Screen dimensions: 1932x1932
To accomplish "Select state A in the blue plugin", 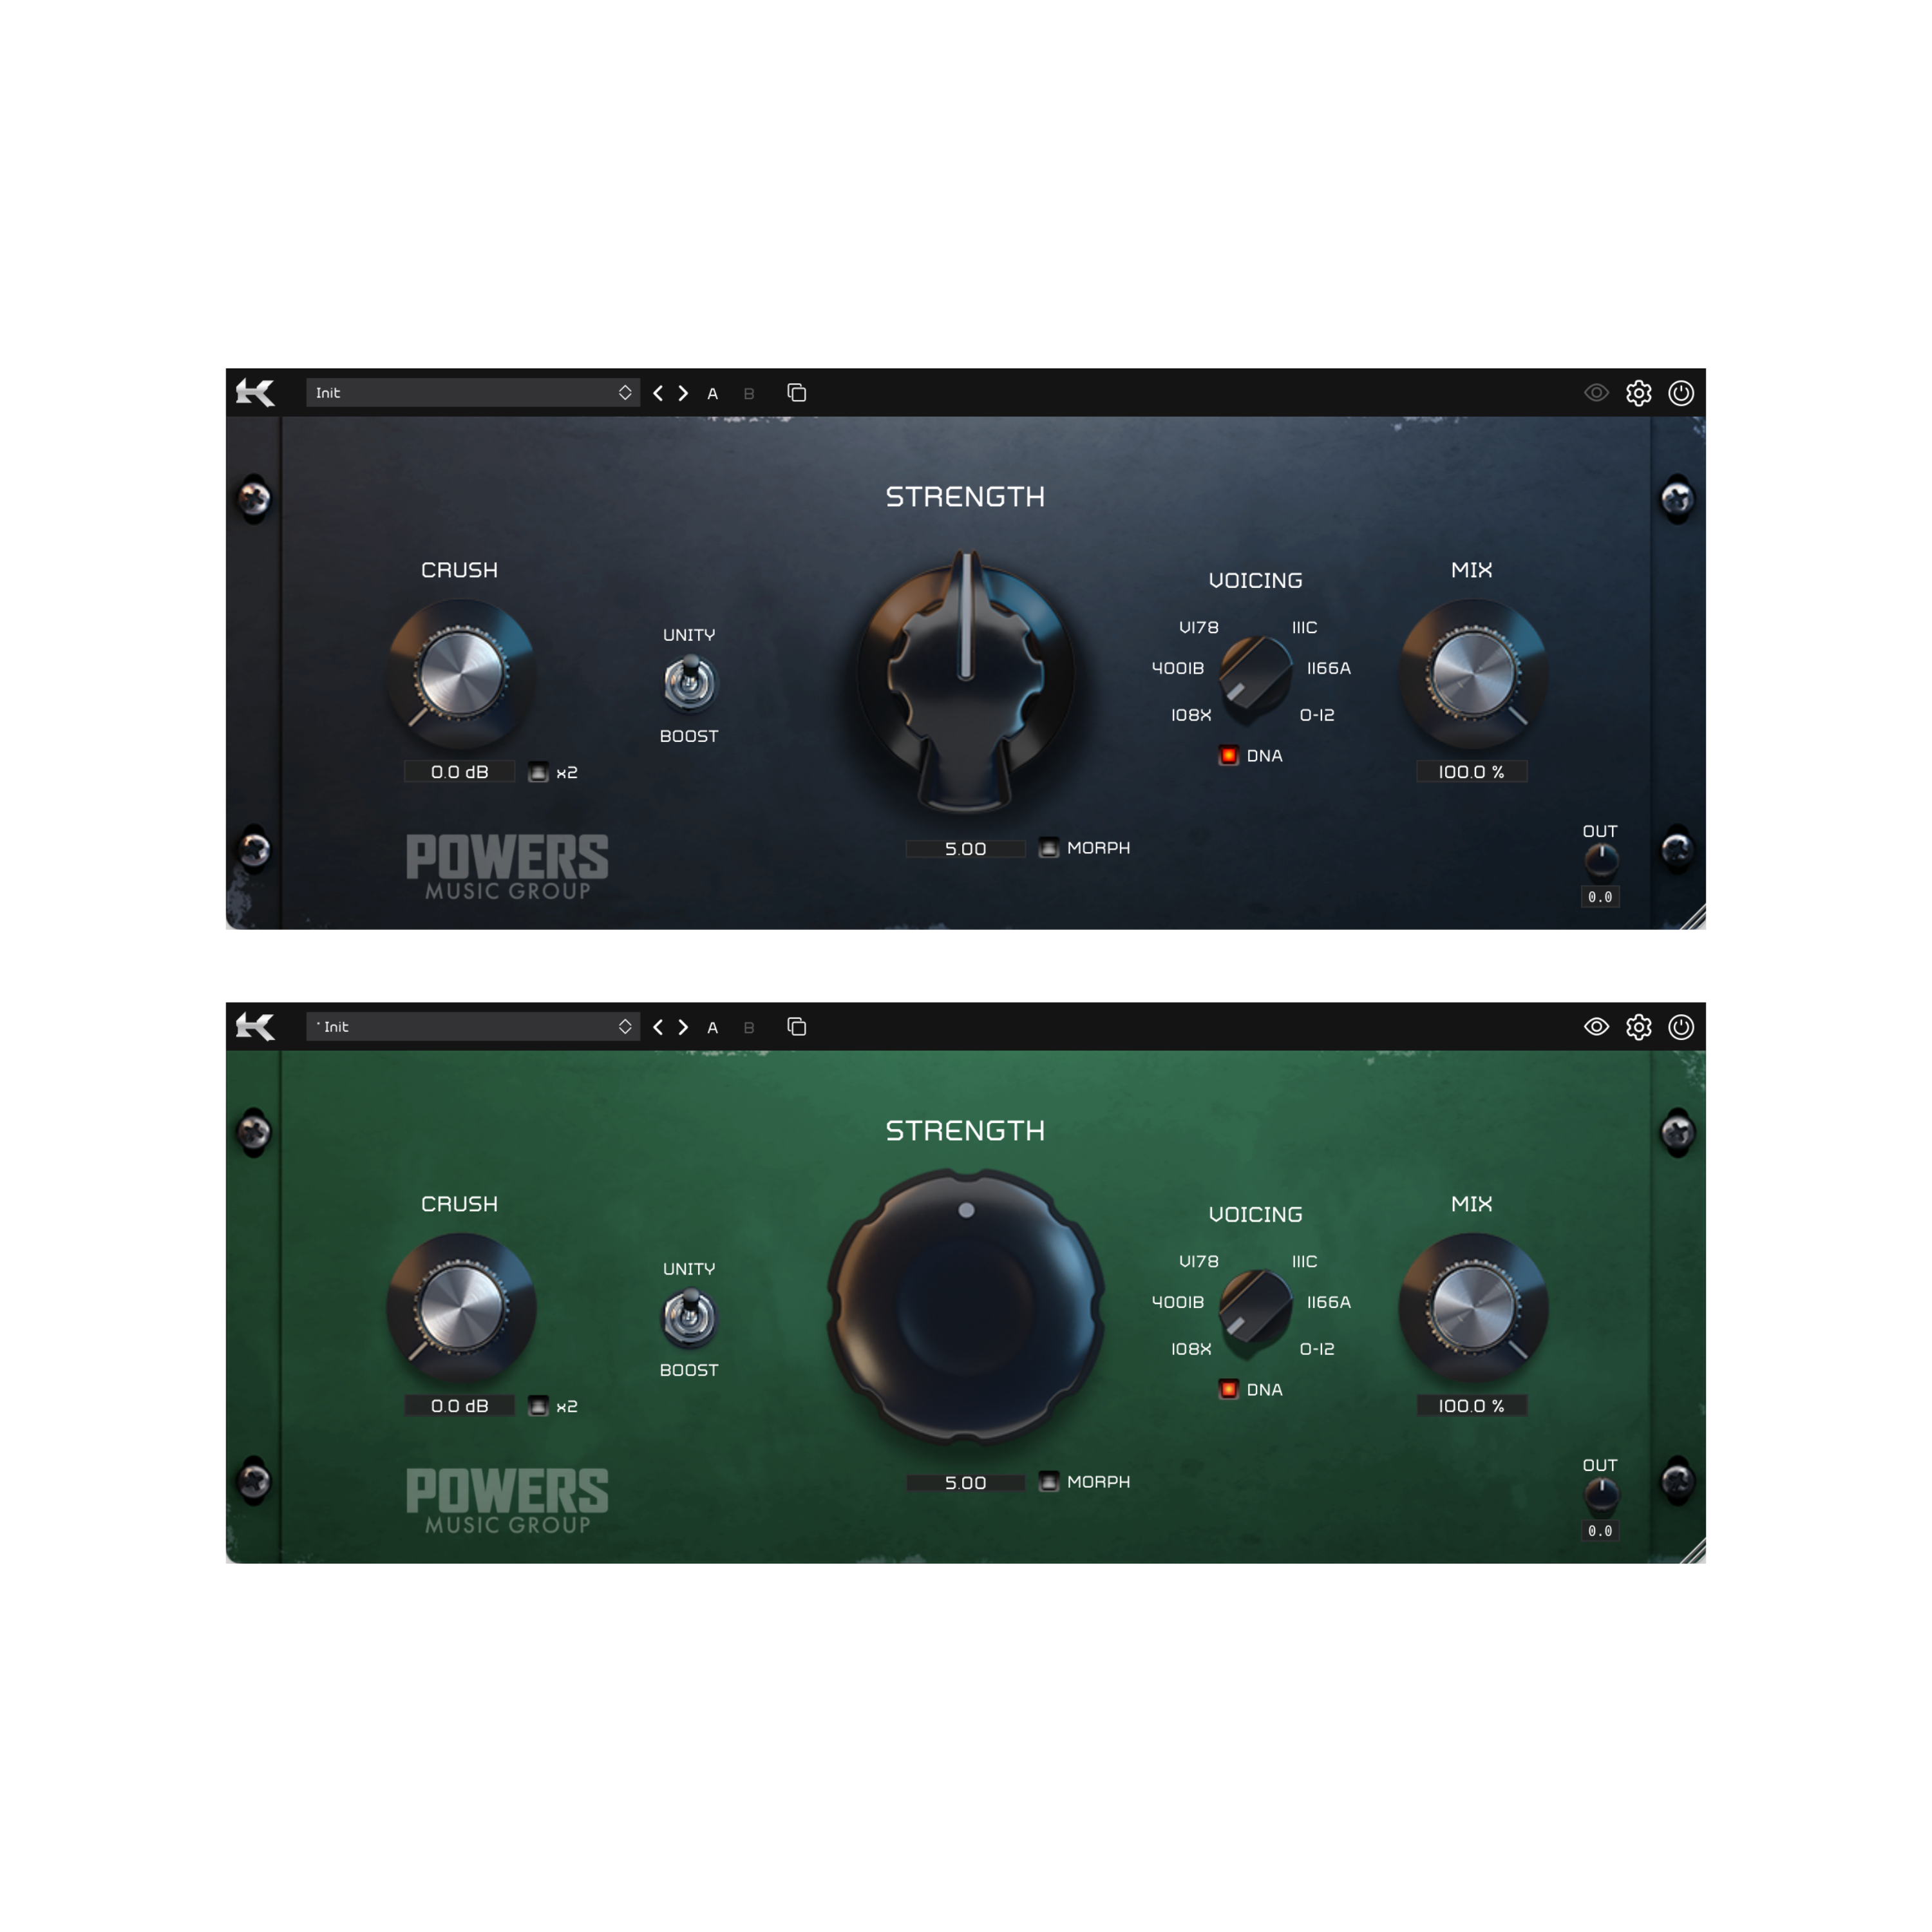I will click(713, 394).
